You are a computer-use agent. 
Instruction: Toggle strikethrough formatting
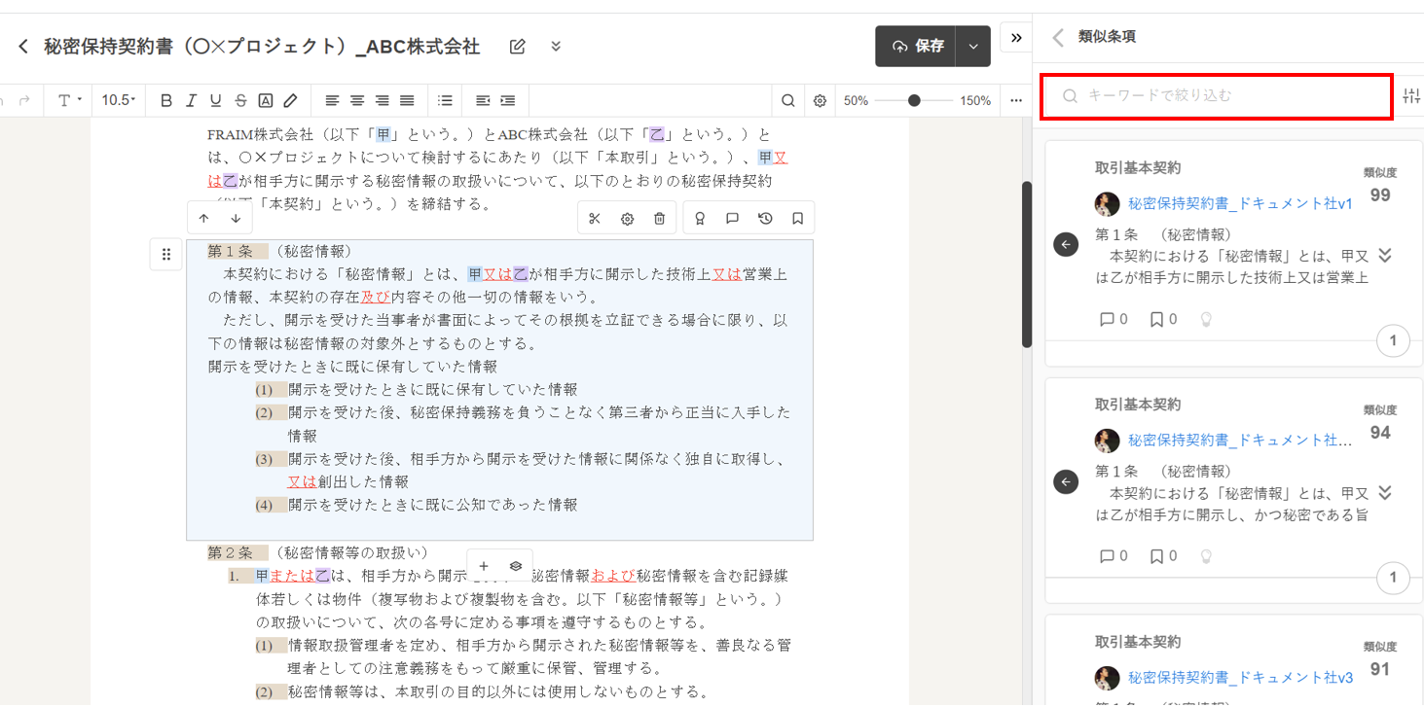pyautogui.click(x=240, y=100)
